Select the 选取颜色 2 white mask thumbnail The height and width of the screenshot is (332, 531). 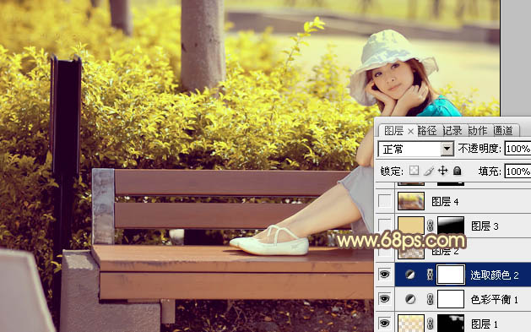coord(451,275)
